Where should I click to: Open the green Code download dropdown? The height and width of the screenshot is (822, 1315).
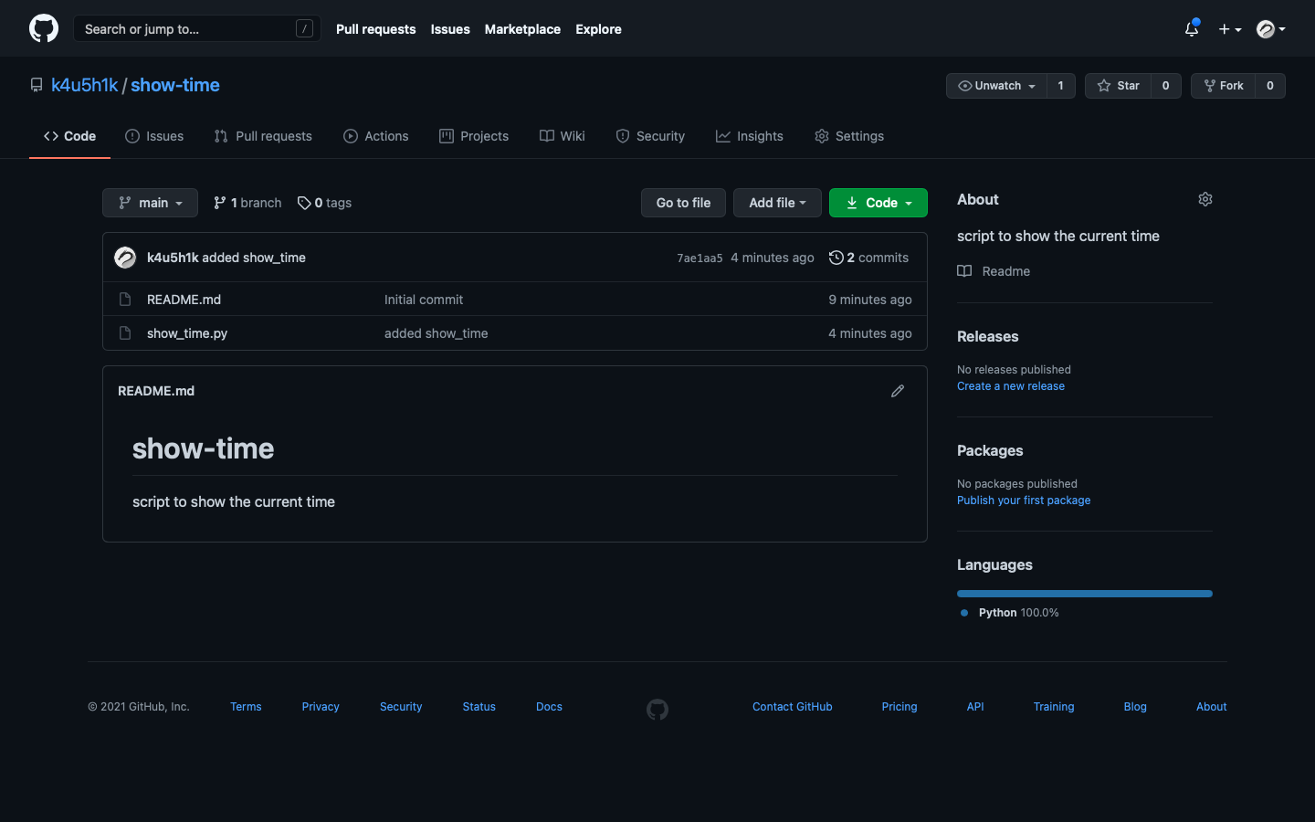coord(878,203)
